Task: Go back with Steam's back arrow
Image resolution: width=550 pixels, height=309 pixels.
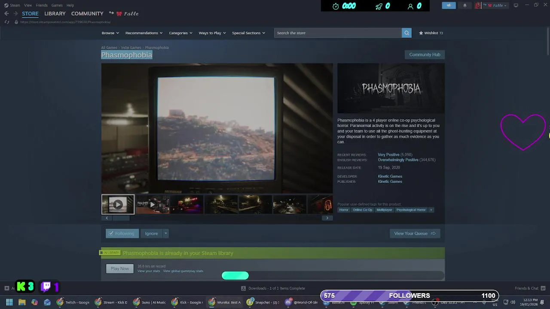Action: (6, 14)
